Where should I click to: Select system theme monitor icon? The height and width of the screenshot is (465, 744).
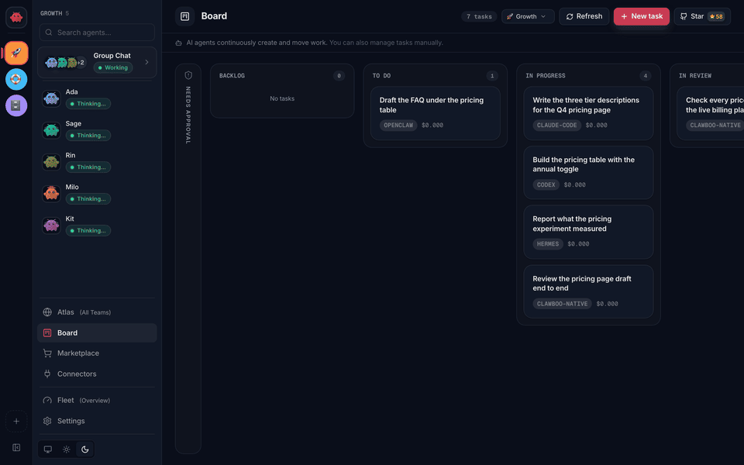click(48, 449)
